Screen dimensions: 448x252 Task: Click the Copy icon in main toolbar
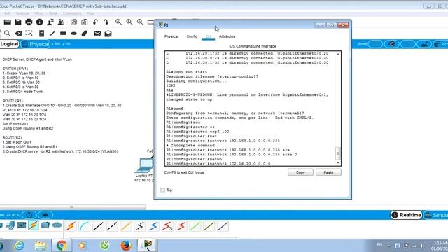[x=73, y=22]
